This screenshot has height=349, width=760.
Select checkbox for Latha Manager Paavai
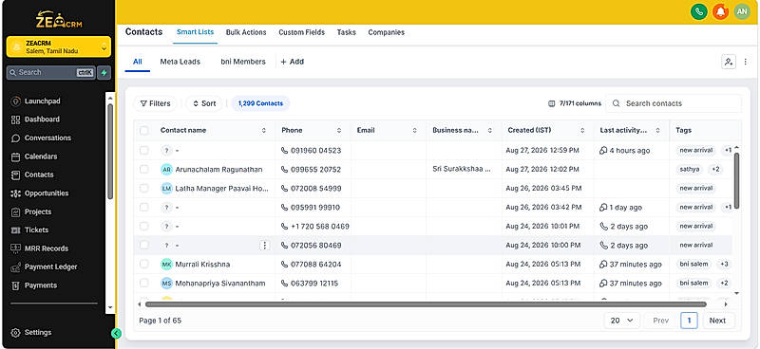coord(144,188)
